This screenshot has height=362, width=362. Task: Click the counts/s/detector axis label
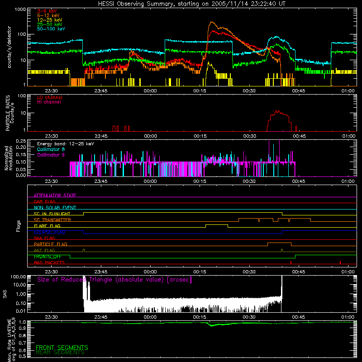(9, 47)
